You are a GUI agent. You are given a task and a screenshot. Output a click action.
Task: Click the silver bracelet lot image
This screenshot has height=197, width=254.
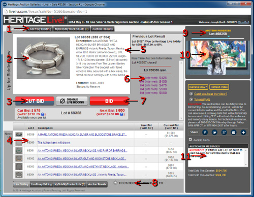(43, 58)
